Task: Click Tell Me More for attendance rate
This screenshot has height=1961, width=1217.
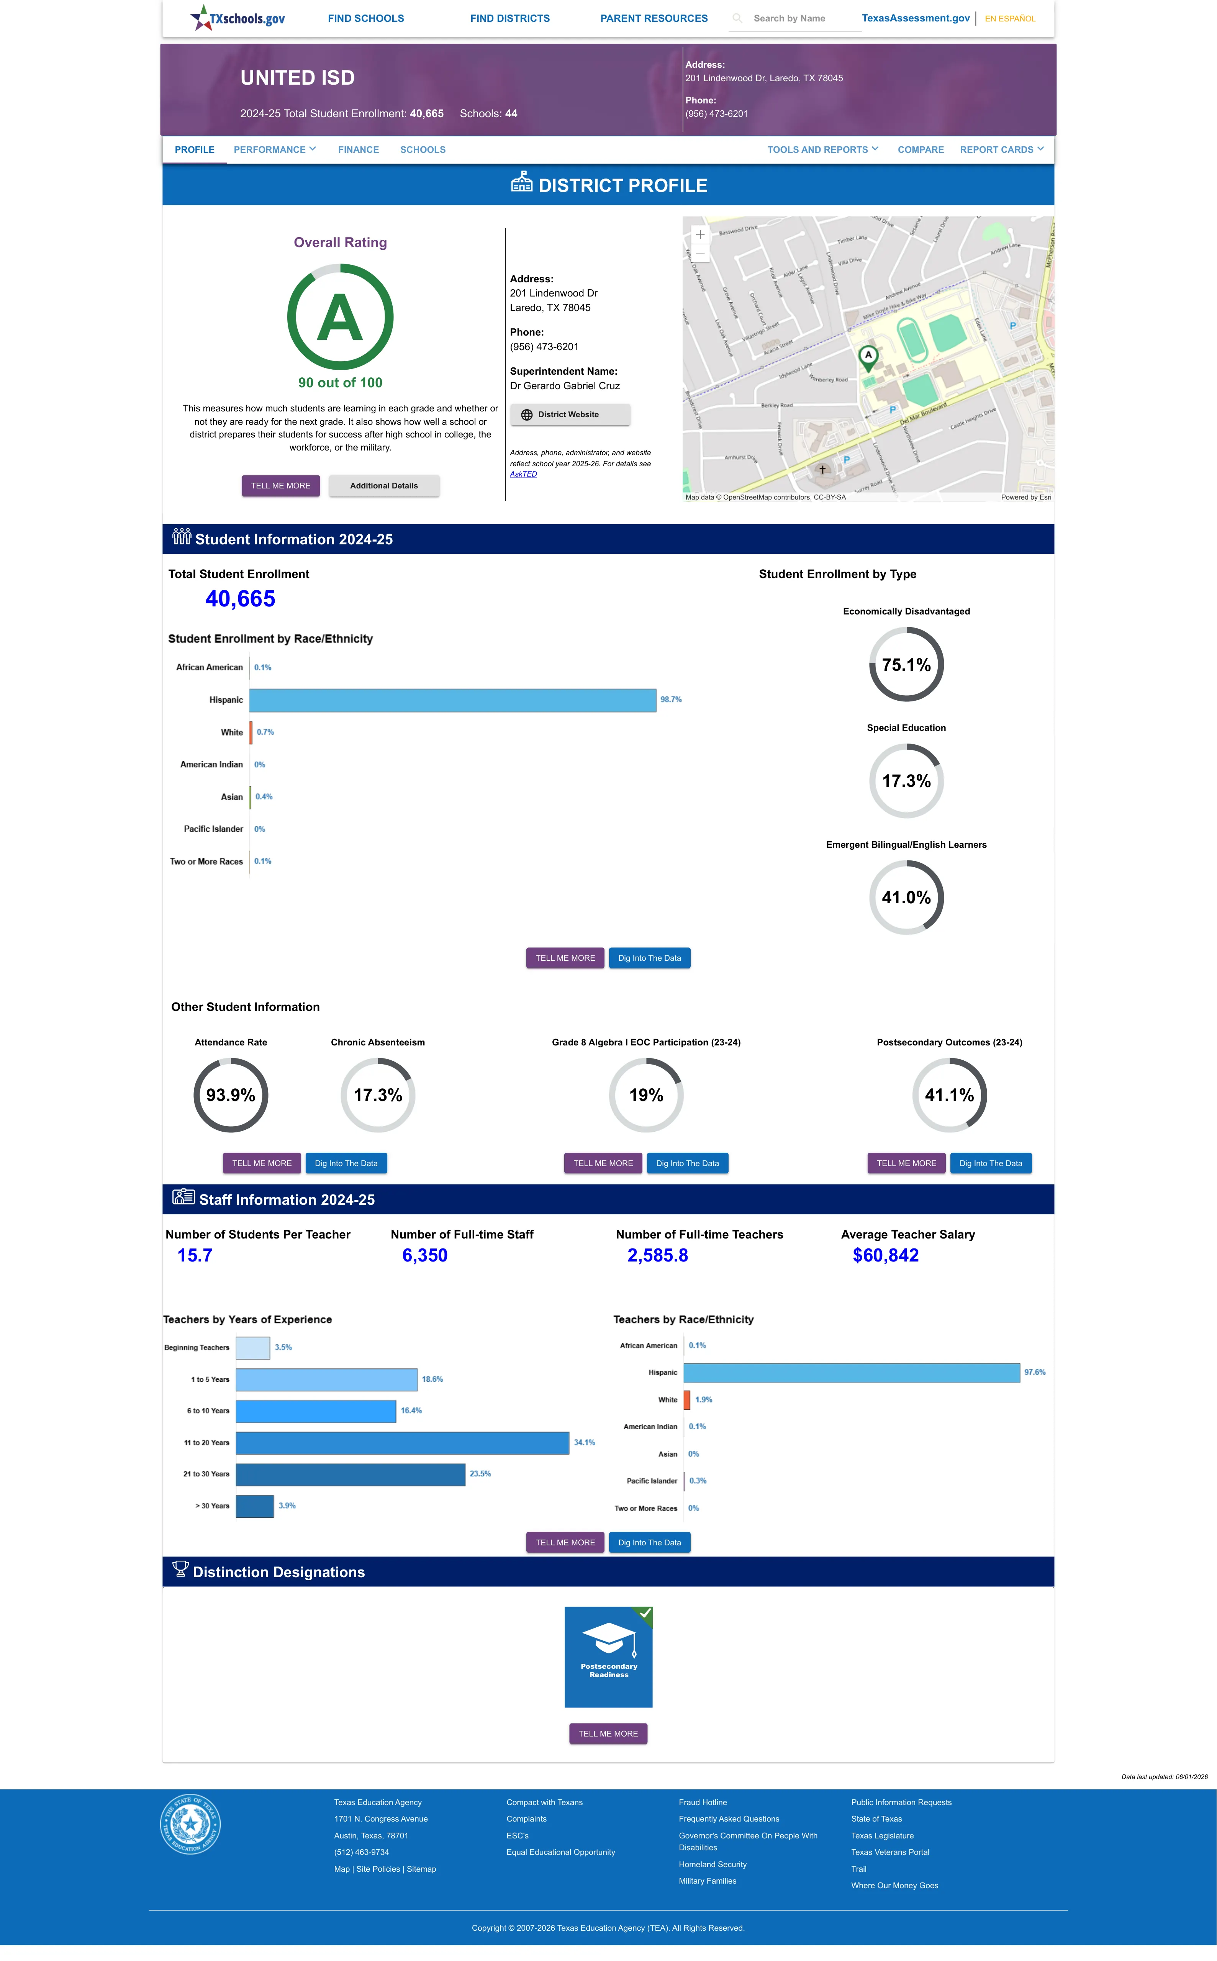Action: [262, 1163]
